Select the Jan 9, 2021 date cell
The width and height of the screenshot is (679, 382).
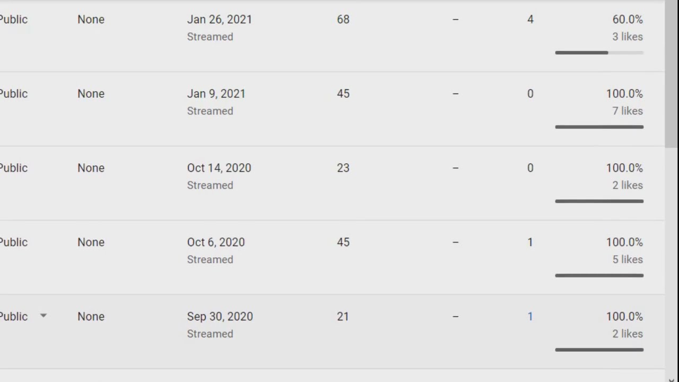coord(216,94)
